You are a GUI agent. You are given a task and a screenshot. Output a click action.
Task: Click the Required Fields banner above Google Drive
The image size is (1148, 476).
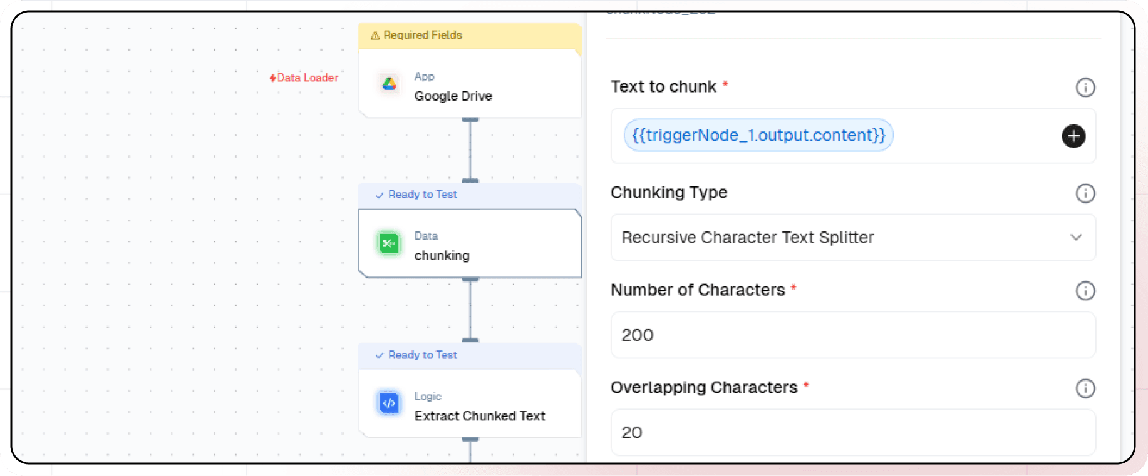tap(470, 36)
